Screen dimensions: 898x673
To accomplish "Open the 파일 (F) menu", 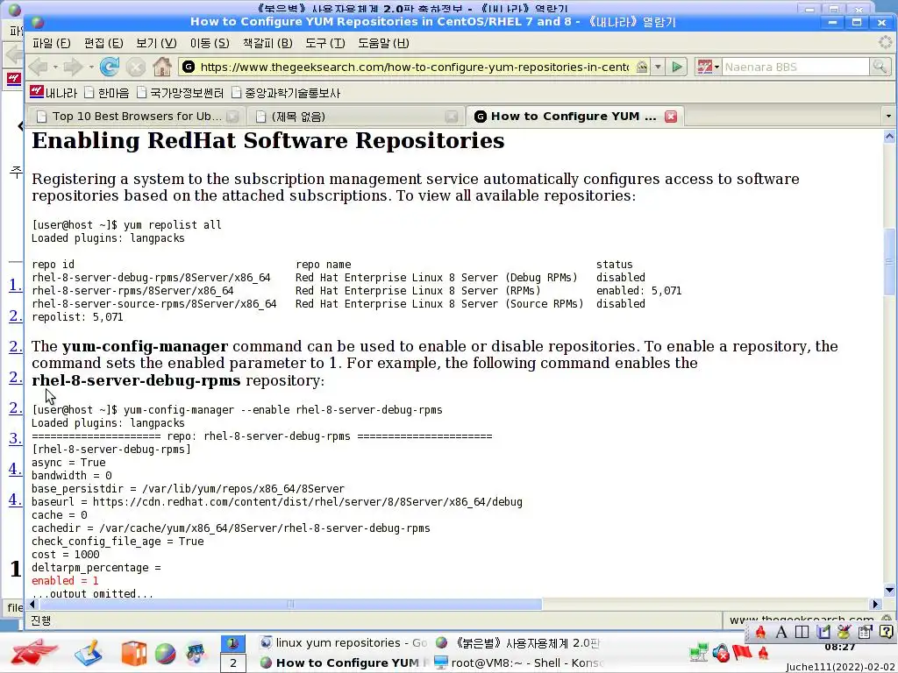I will [x=52, y=43].
